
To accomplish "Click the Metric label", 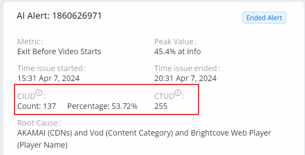I will coord(30,41).
